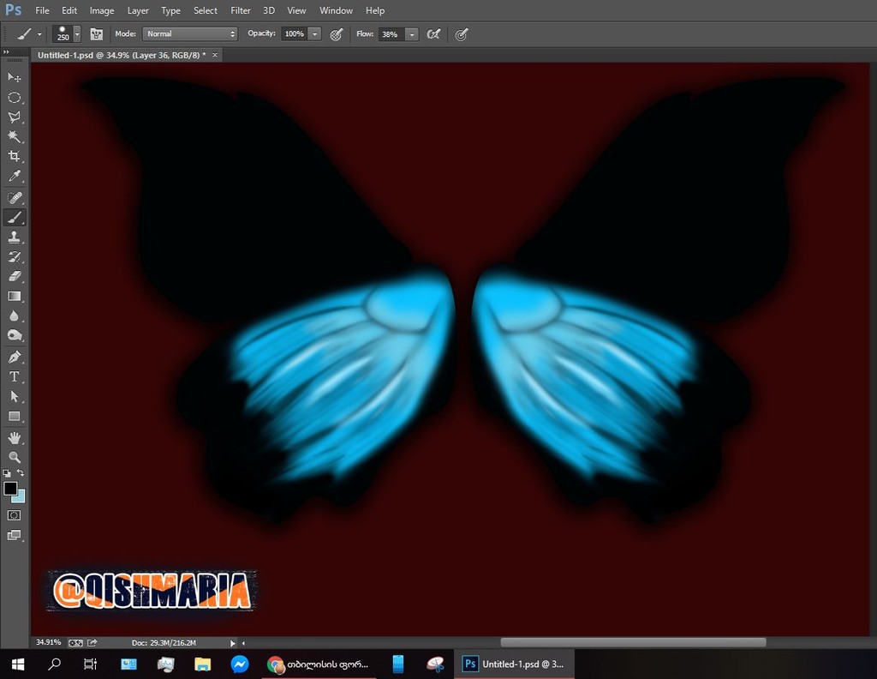Image resolution: width=877 pixels, height=679 pixels.
Task: Select the Magic Wand tool
Action: click(x=15, y=136)
